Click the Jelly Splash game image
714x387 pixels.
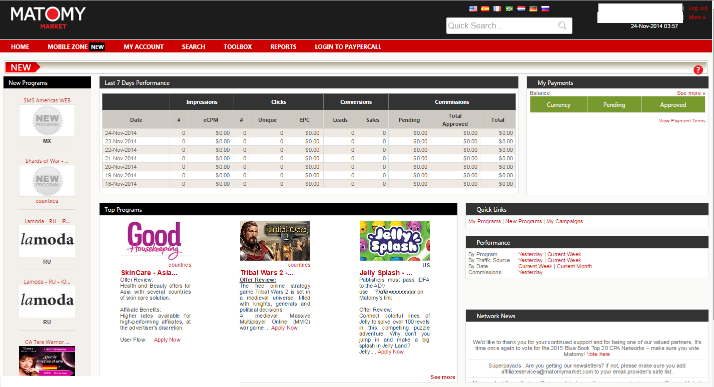tap(395, 241)
